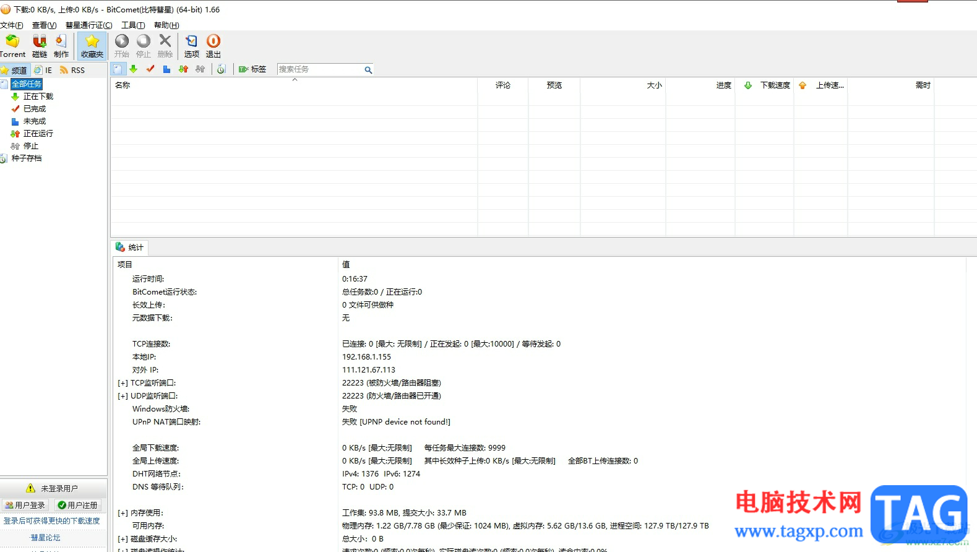Show all tasks filter icon in filter bar
This screenshot has height=552, width=977.
coord(118,69)
